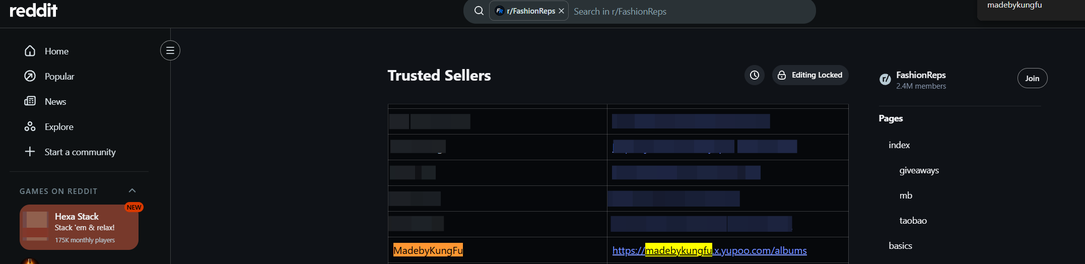Viewport: 1085px width, 264px height.
Task: Open the taobao wiki page
Action: point(913,221)
